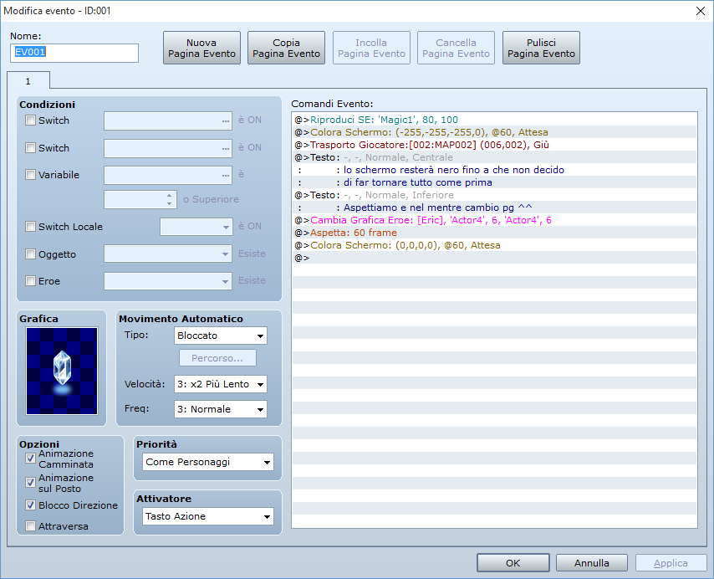Select the last empty @> command line

pos(494,258)
